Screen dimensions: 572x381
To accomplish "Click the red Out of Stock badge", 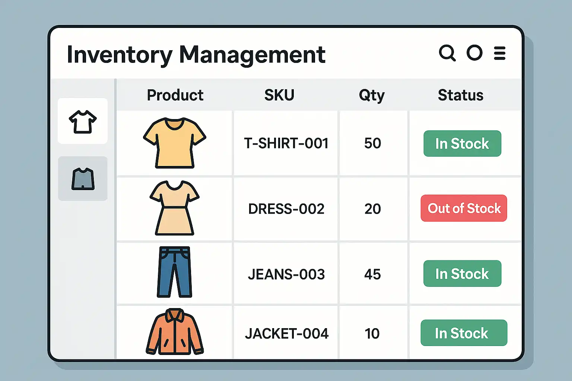I will click(x=464, y=208).
